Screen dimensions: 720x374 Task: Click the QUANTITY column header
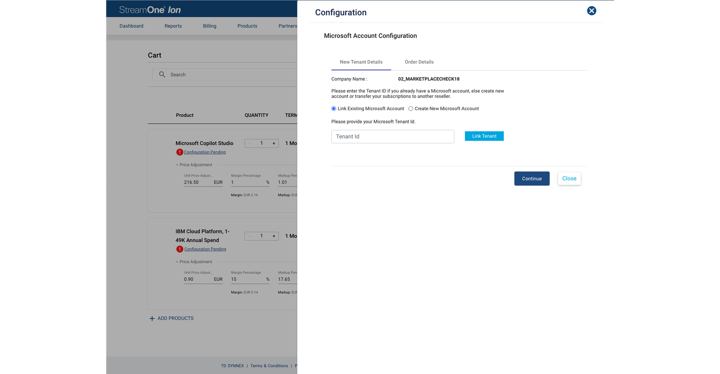[x=256, y=115]
